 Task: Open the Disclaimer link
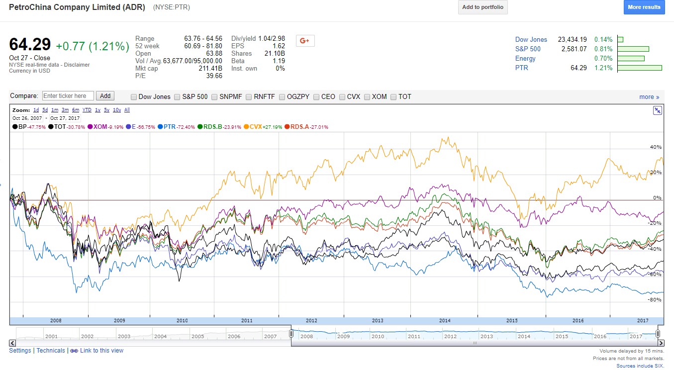coord(77,65)
